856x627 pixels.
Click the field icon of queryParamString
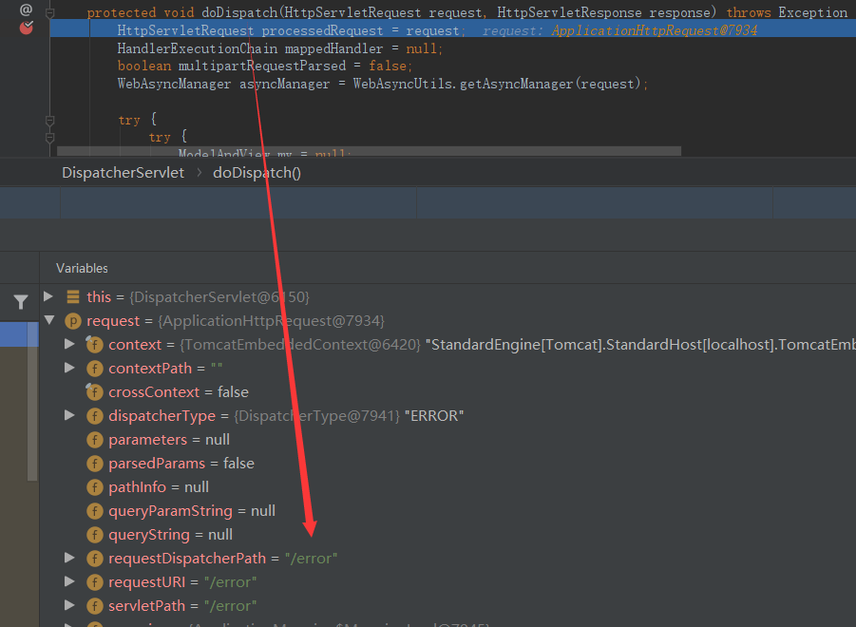tap(94, 511)
